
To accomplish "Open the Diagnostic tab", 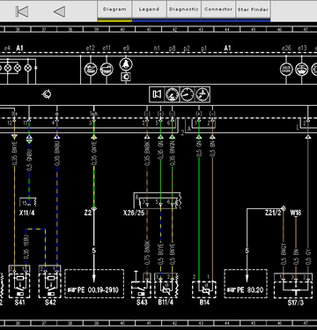I will coord(184,11).
